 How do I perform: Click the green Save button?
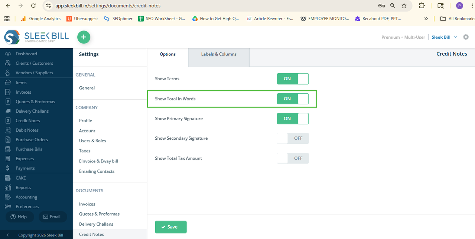click(171, 227)
